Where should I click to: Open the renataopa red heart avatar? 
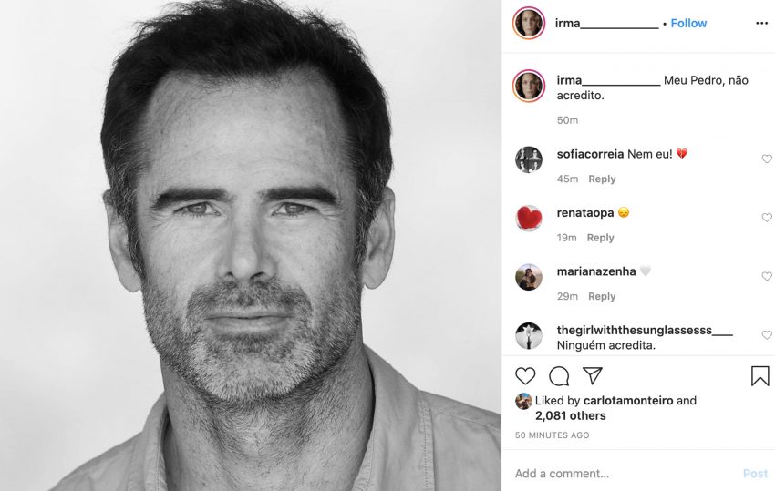click(x=528, y=219)
